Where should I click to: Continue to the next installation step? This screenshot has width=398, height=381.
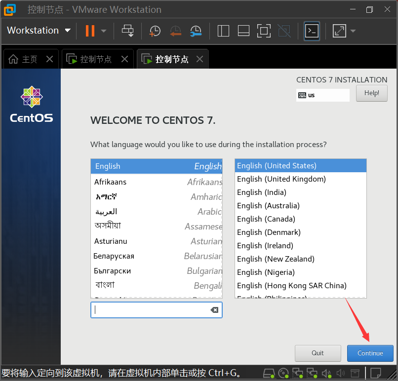[370, 353]
